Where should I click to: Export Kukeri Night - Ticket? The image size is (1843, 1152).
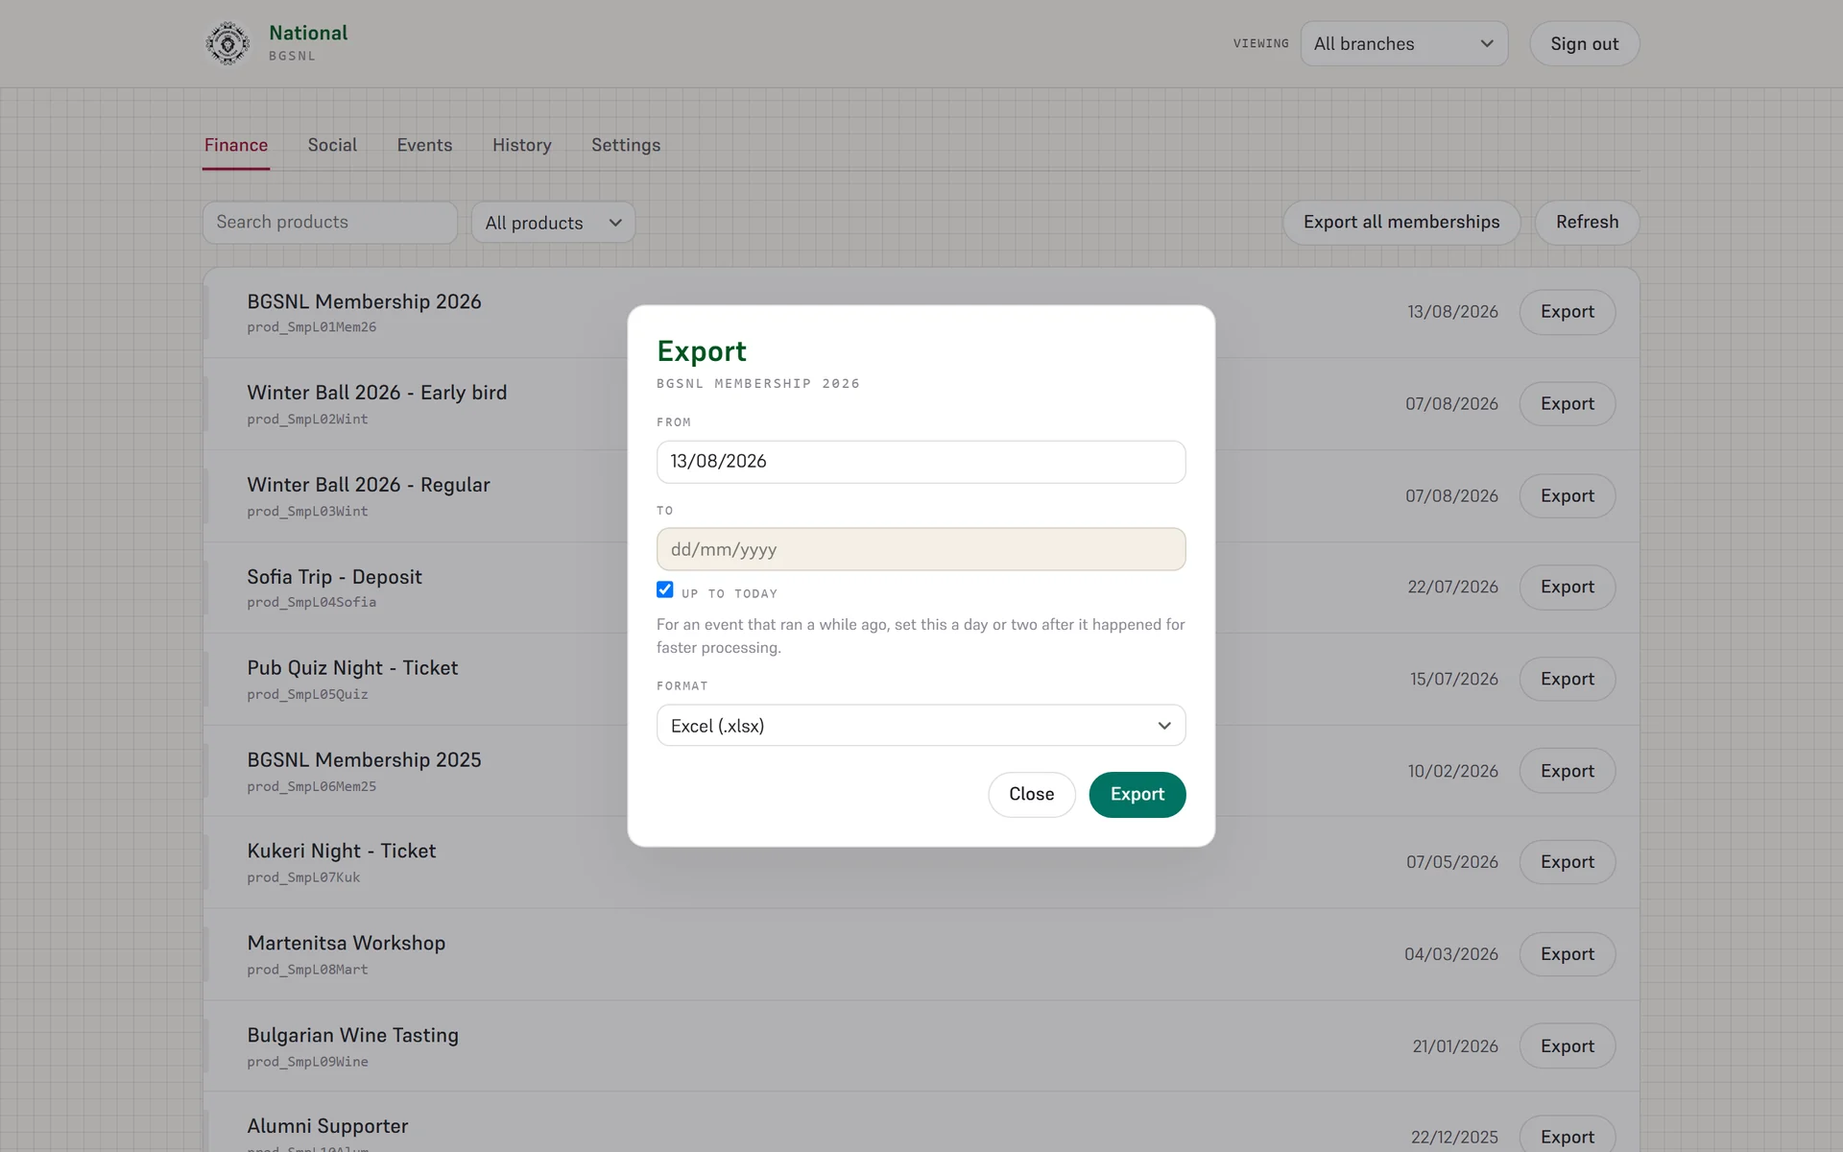[x=1567, y=862]
